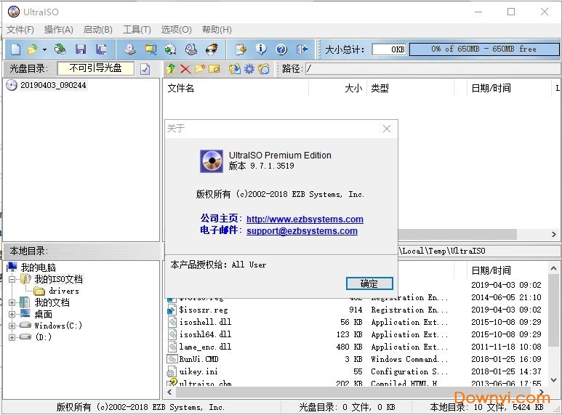
Task: Select the drivers folder in the local tree
Action: (x=63, y=291)
